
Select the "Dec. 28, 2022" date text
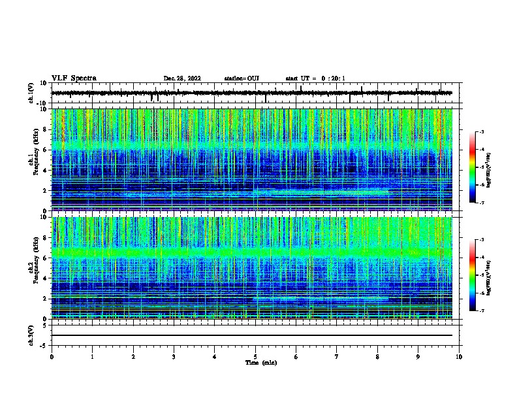182,78
